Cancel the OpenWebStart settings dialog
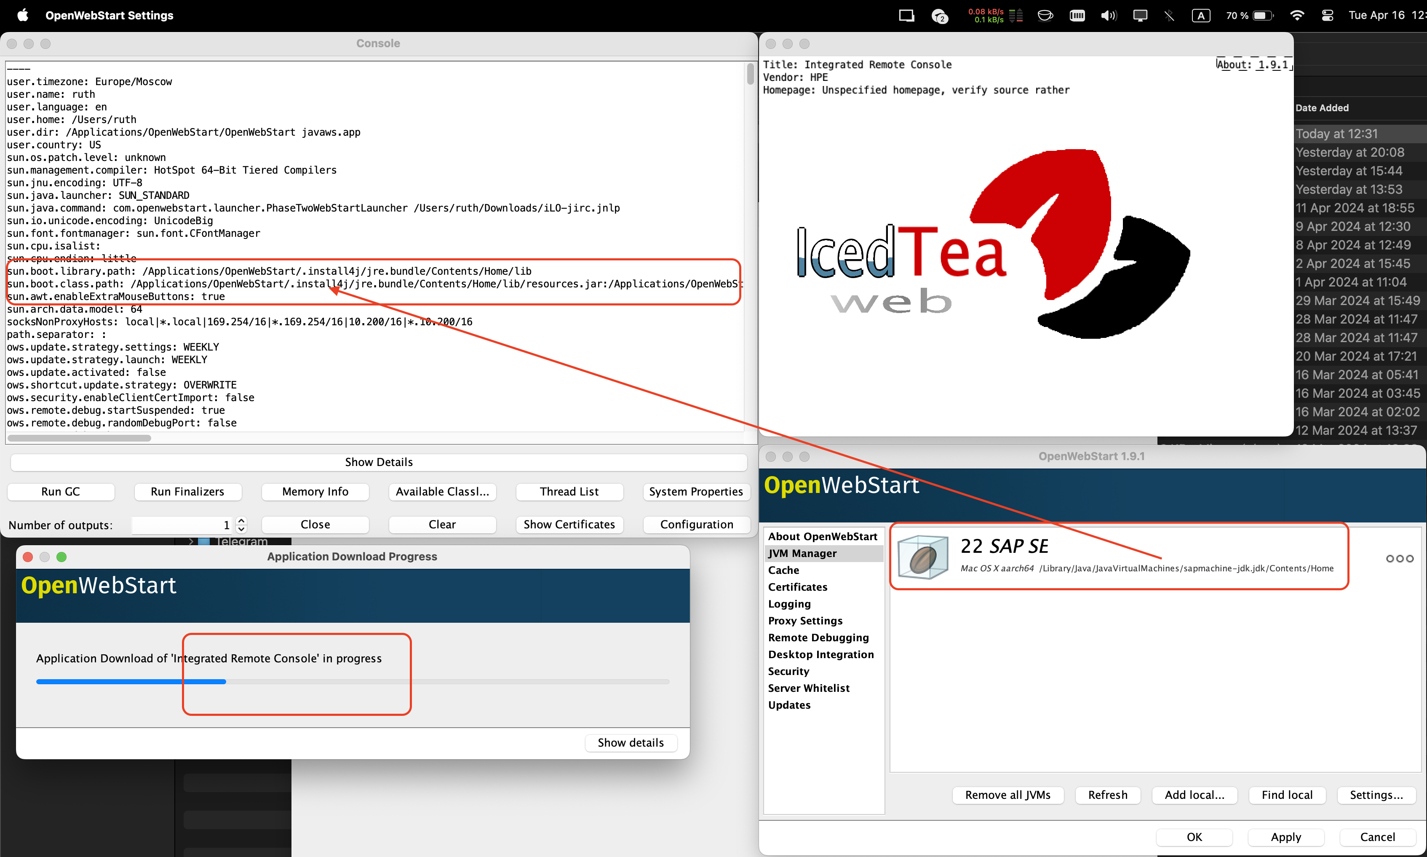 click(x=1377, y=837)
